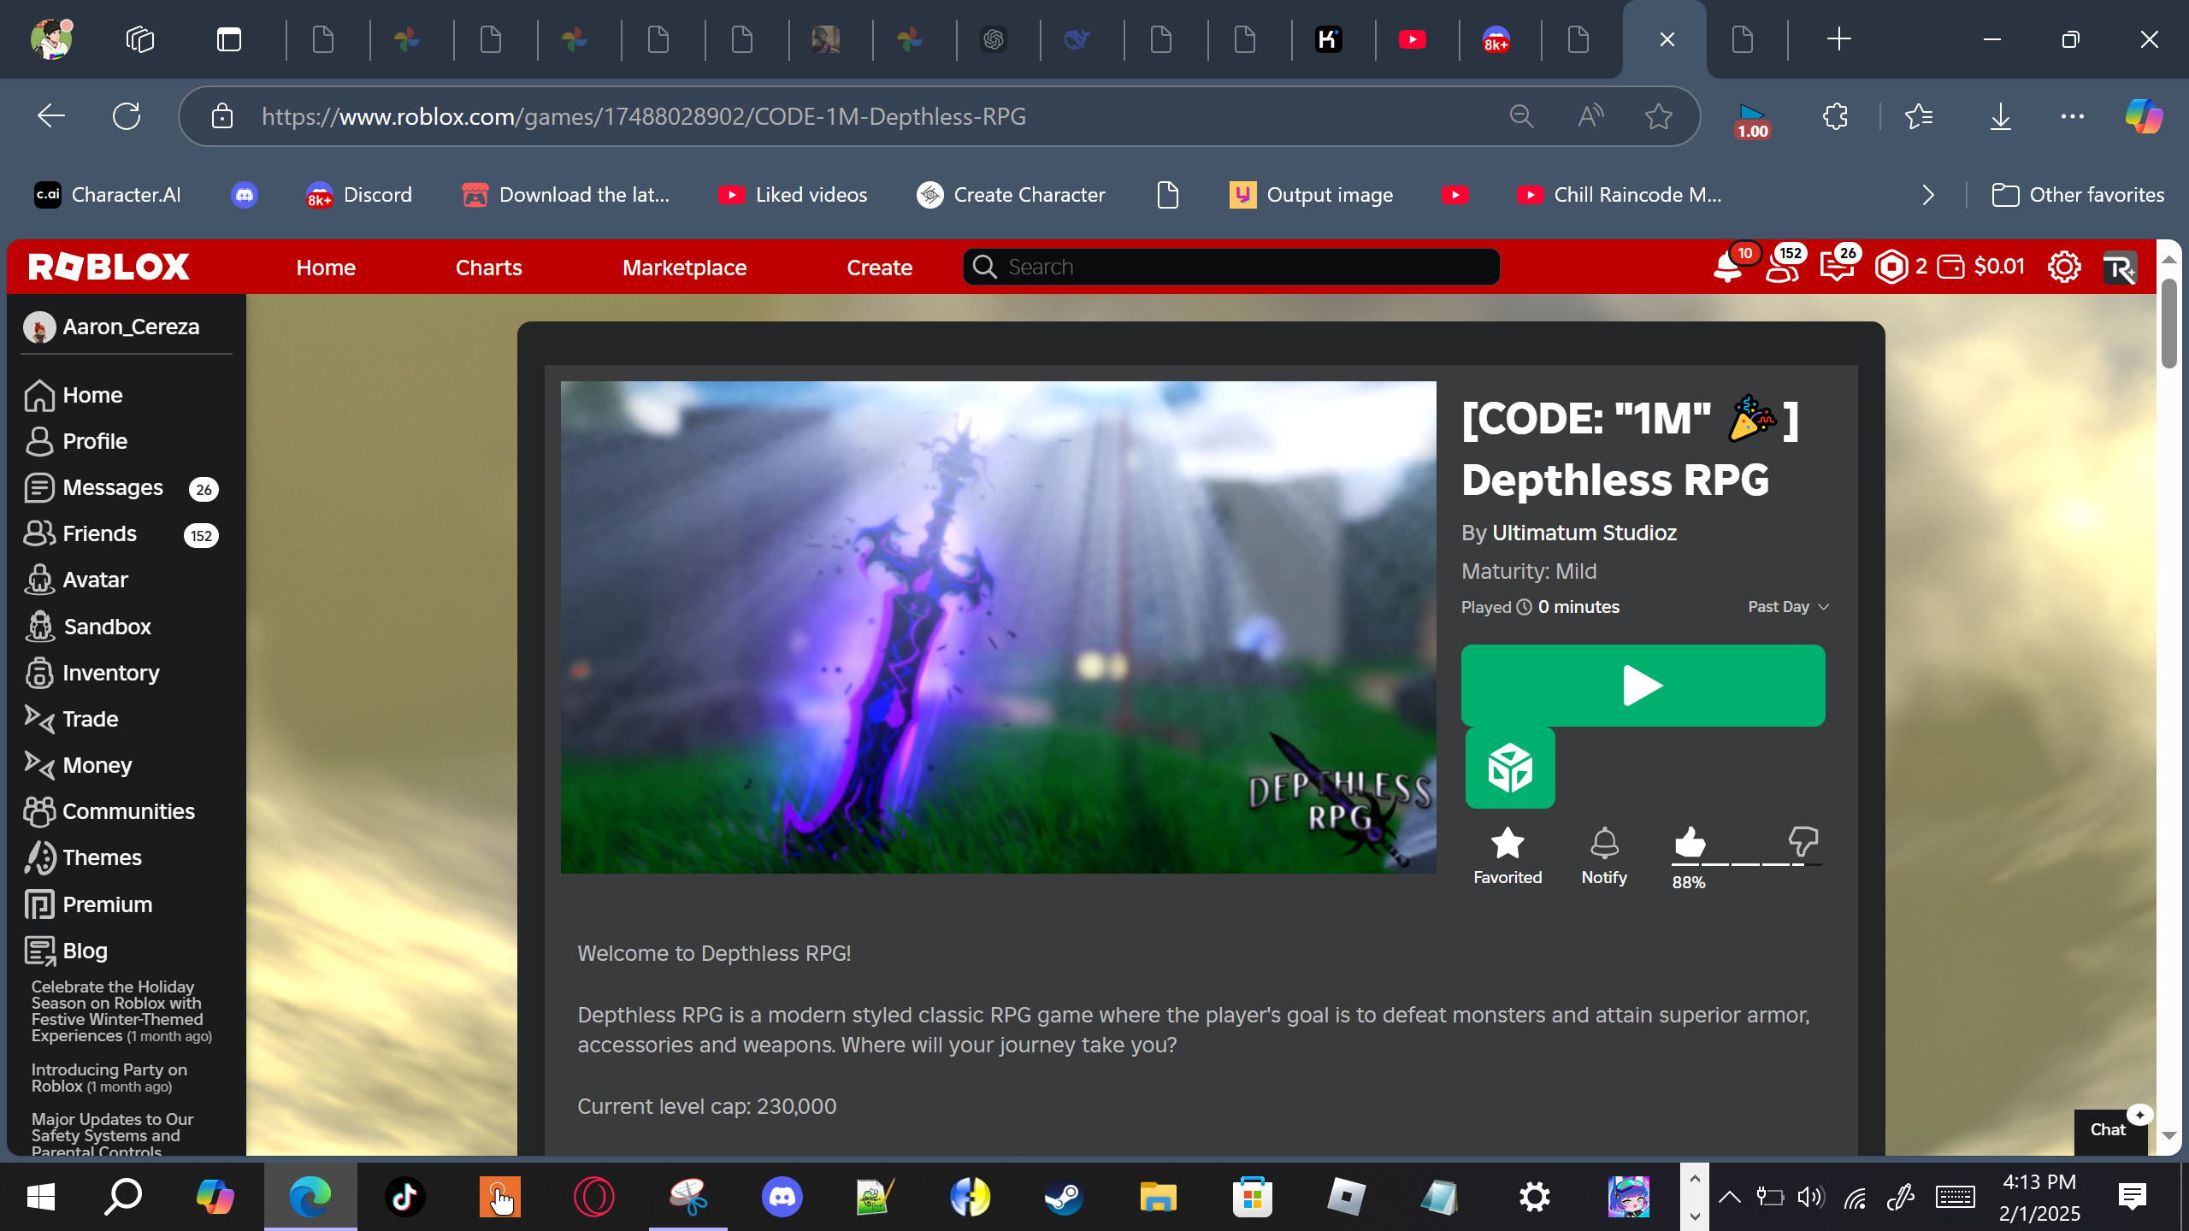Expand the bookmarks bar overflow chevron
Screen dimensions: 2189x1231
(1927, 195)
